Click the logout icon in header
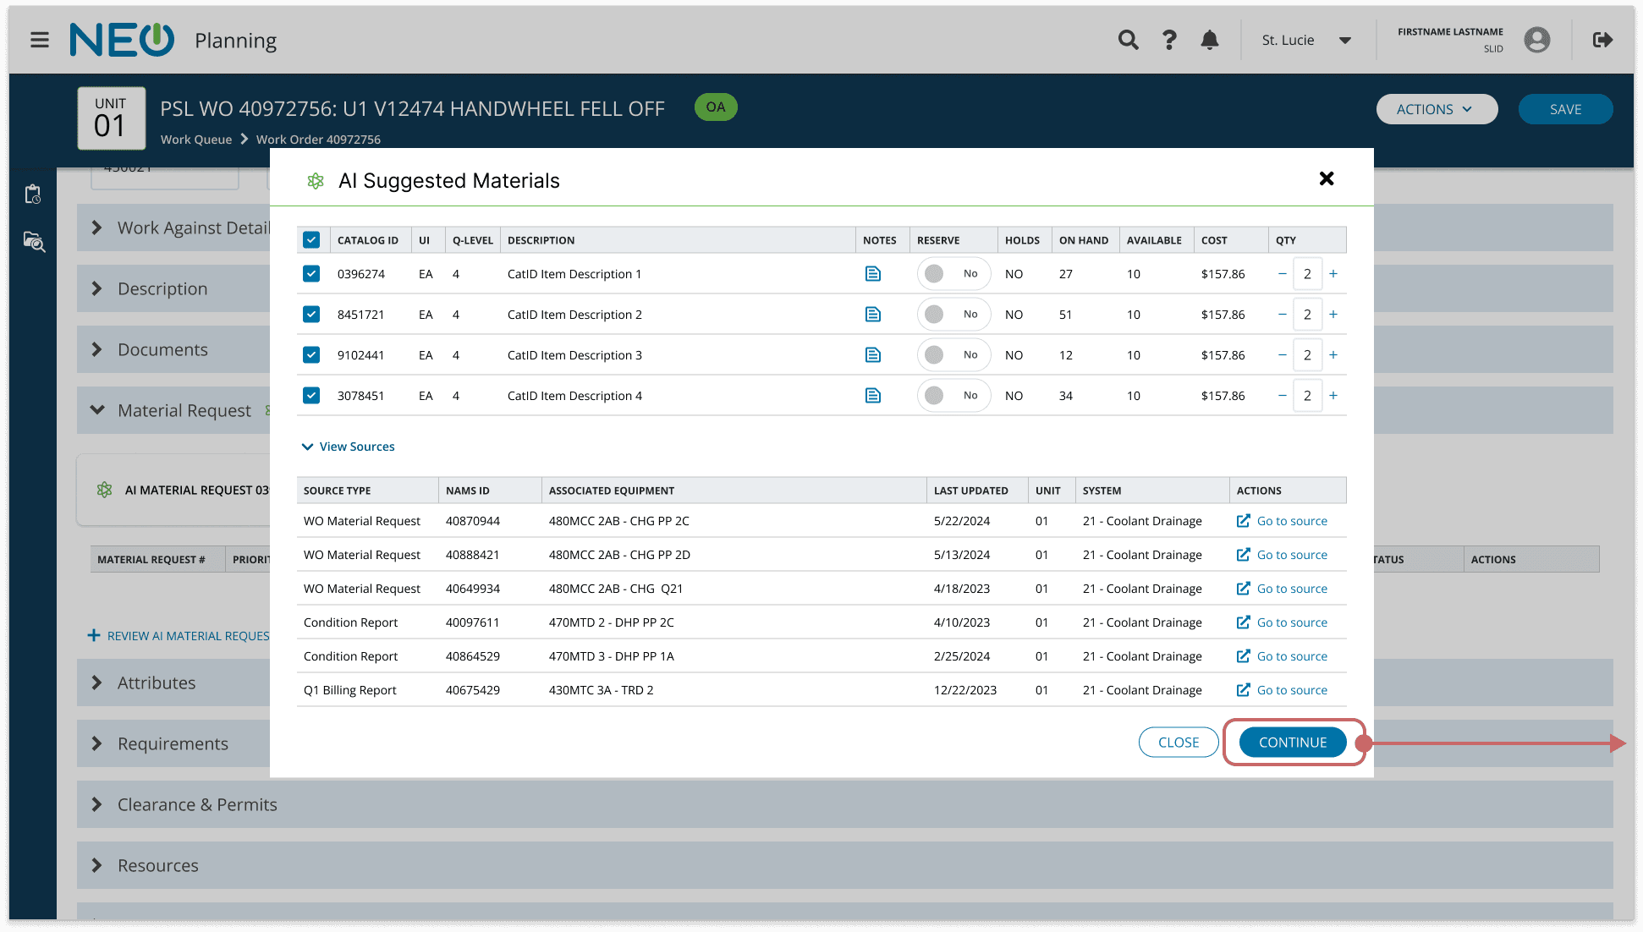The image size is (1643, 932). 1602,40
